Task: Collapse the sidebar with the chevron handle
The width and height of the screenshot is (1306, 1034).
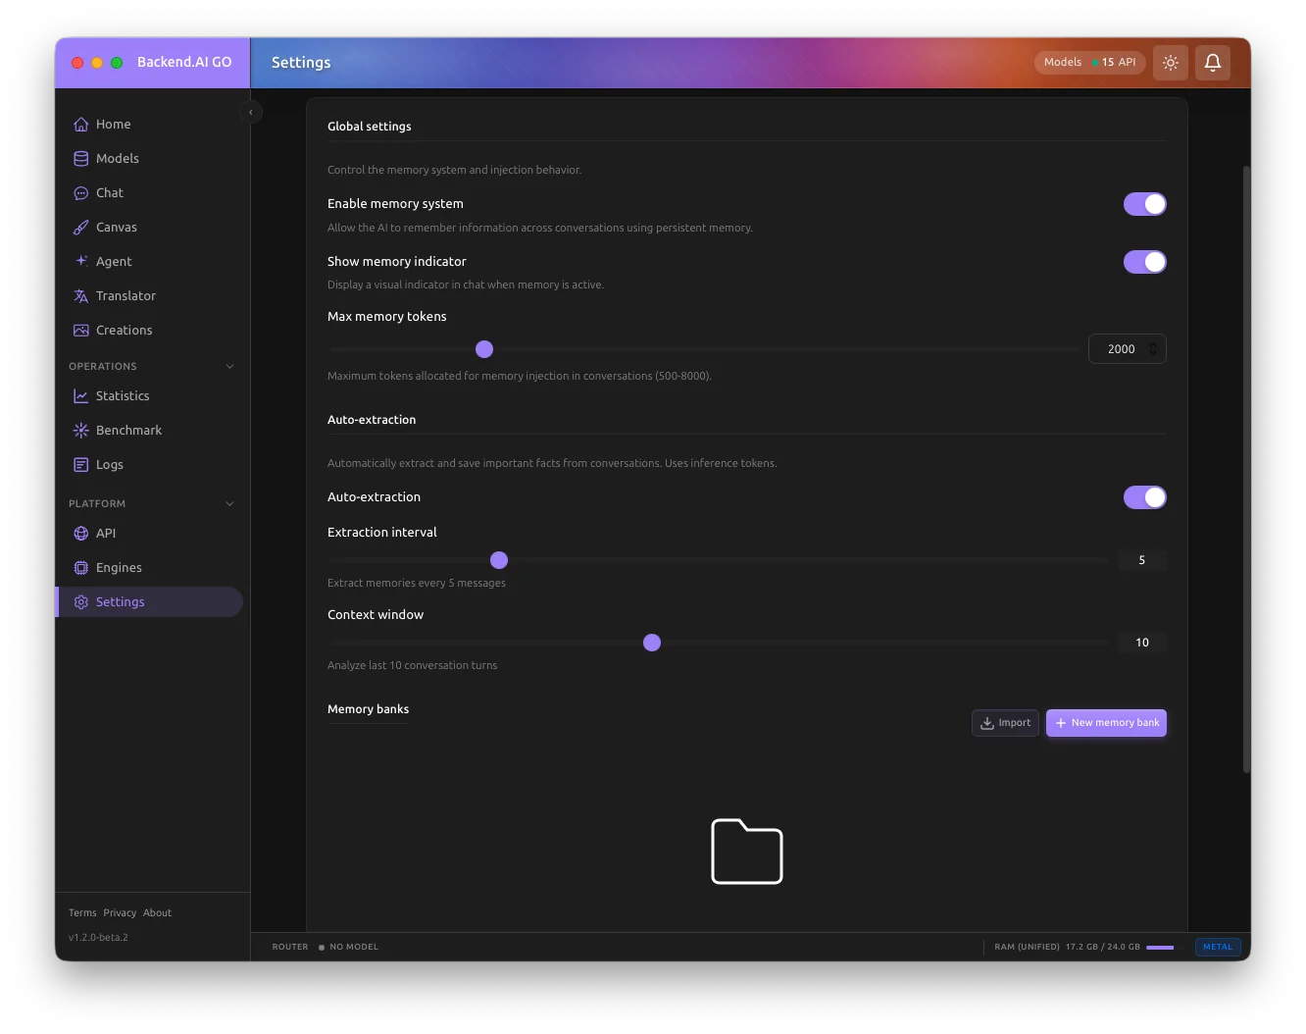Action: [x=251, y=112]
